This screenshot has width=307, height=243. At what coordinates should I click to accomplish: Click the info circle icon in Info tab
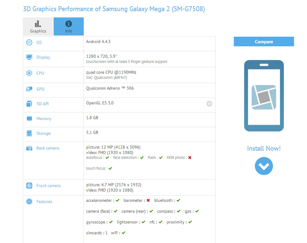click(68, 24)
